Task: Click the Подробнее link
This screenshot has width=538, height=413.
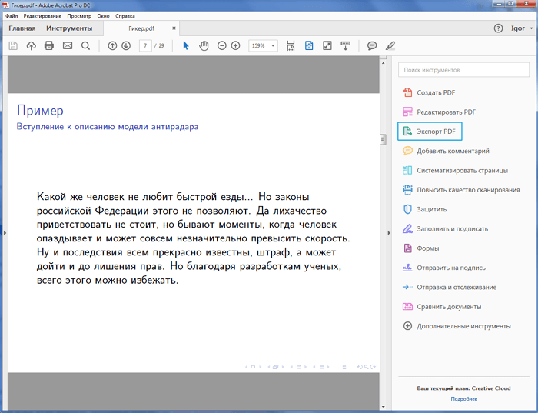Action: (x=463, y=399)
